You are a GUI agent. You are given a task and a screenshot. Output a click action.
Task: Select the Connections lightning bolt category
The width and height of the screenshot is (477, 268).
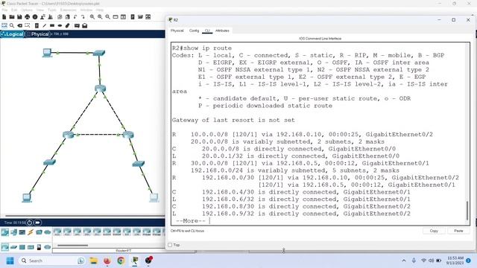31,232
